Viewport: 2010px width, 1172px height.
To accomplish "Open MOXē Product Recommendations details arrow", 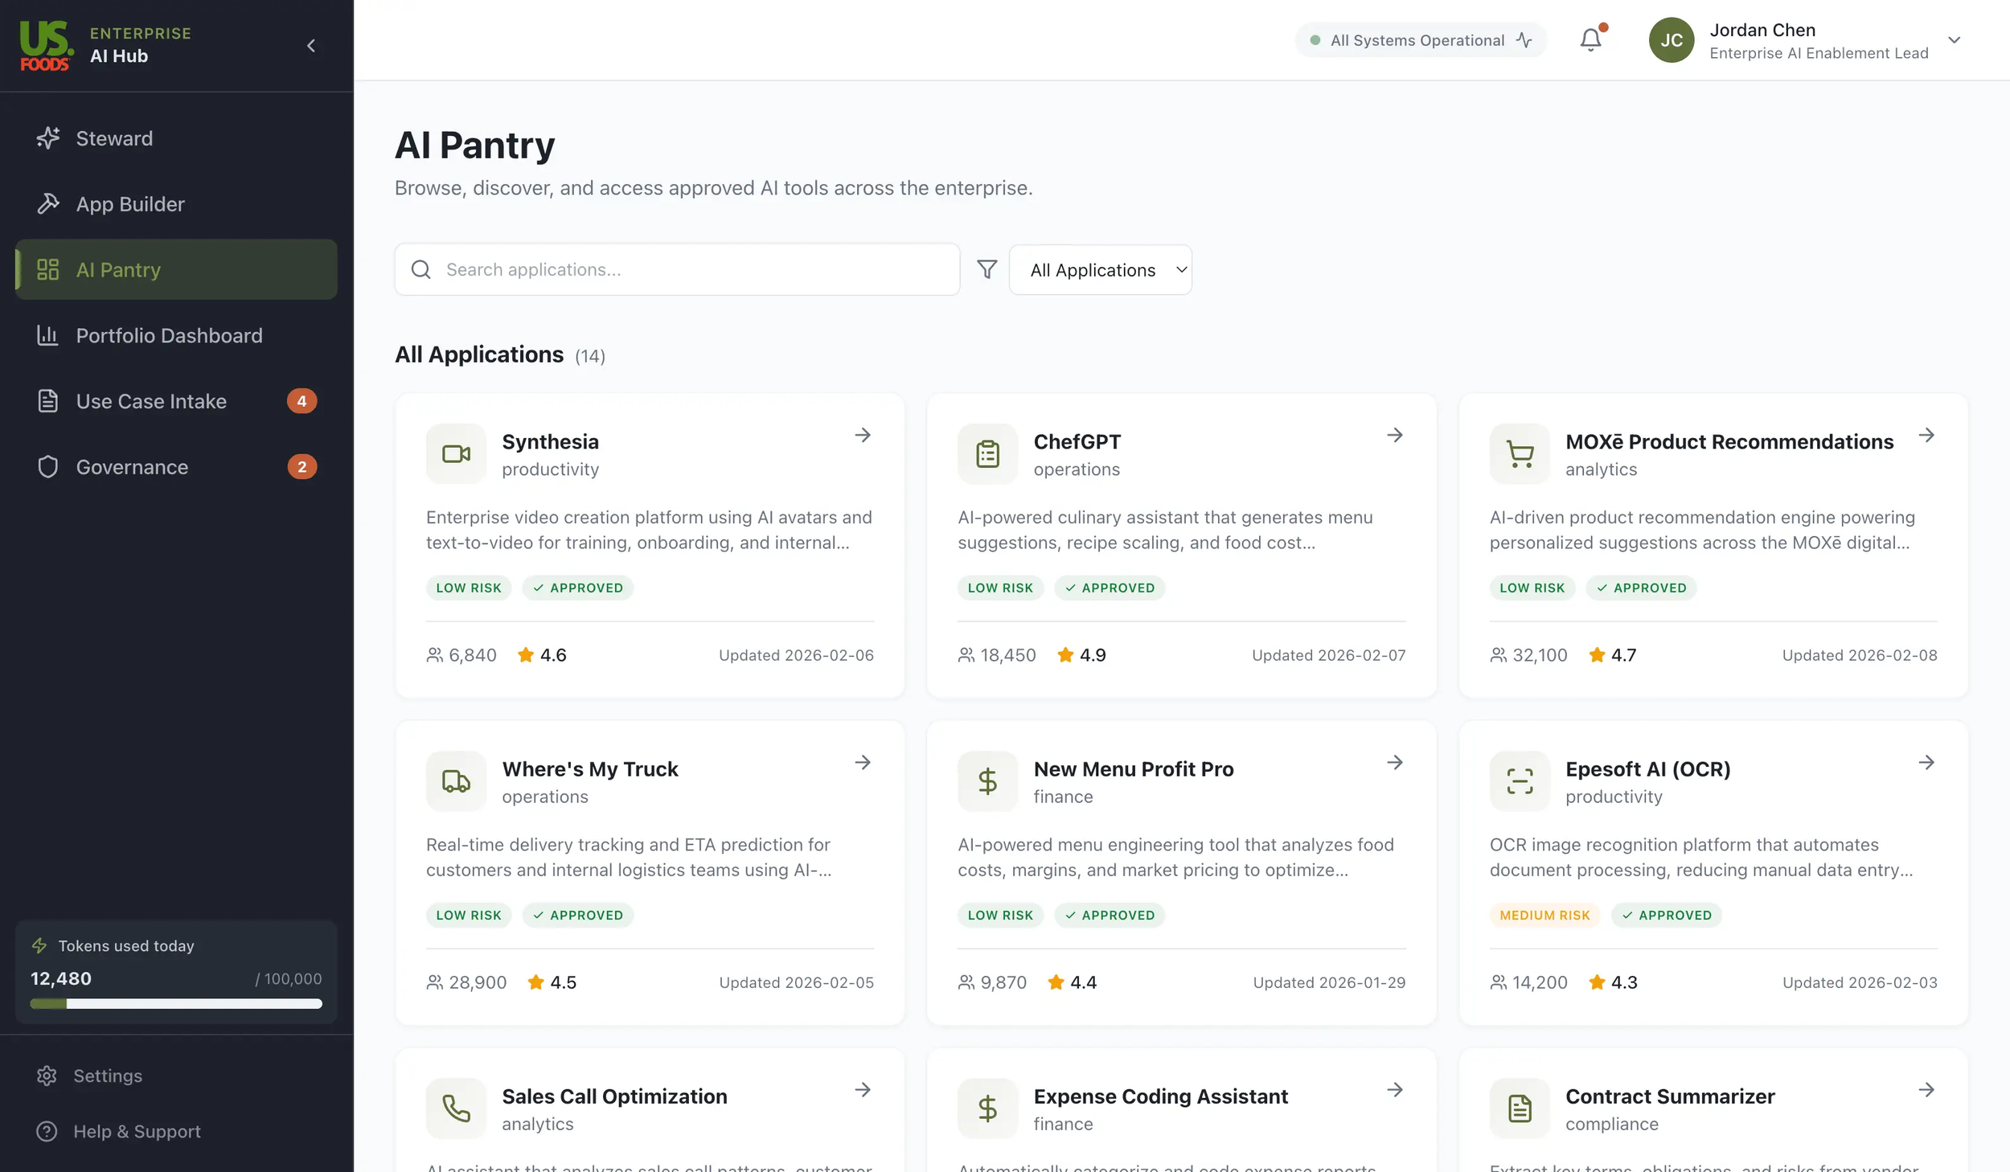I will click(x=1926, y=435).
